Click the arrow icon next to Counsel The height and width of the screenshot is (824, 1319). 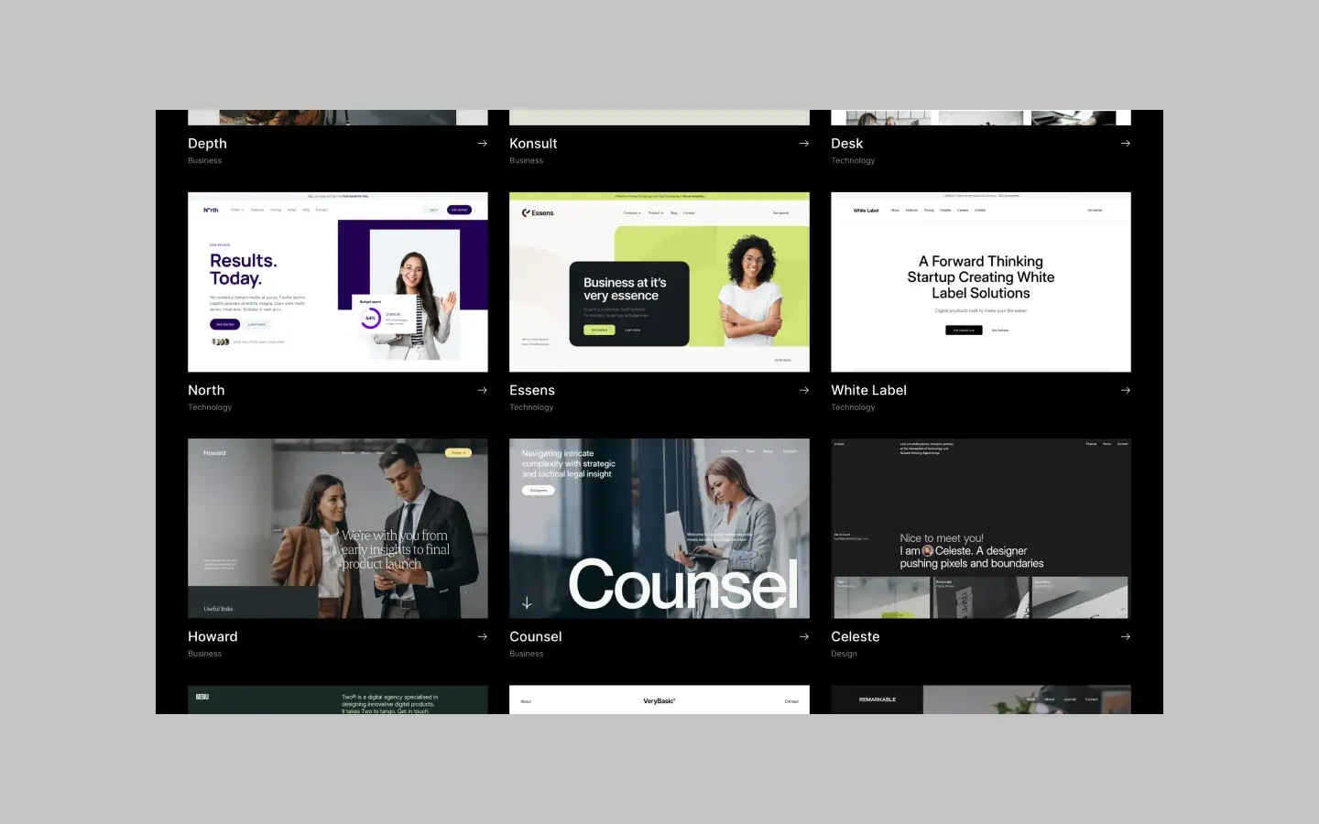coord(804,636)
